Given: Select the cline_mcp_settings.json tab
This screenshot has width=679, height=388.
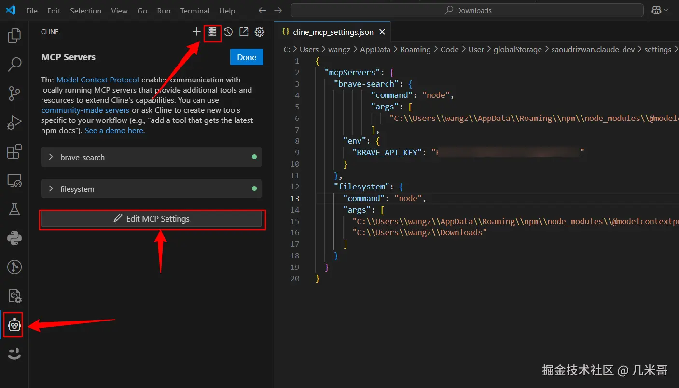Looking at the screenshot, I should pos(333,32).
